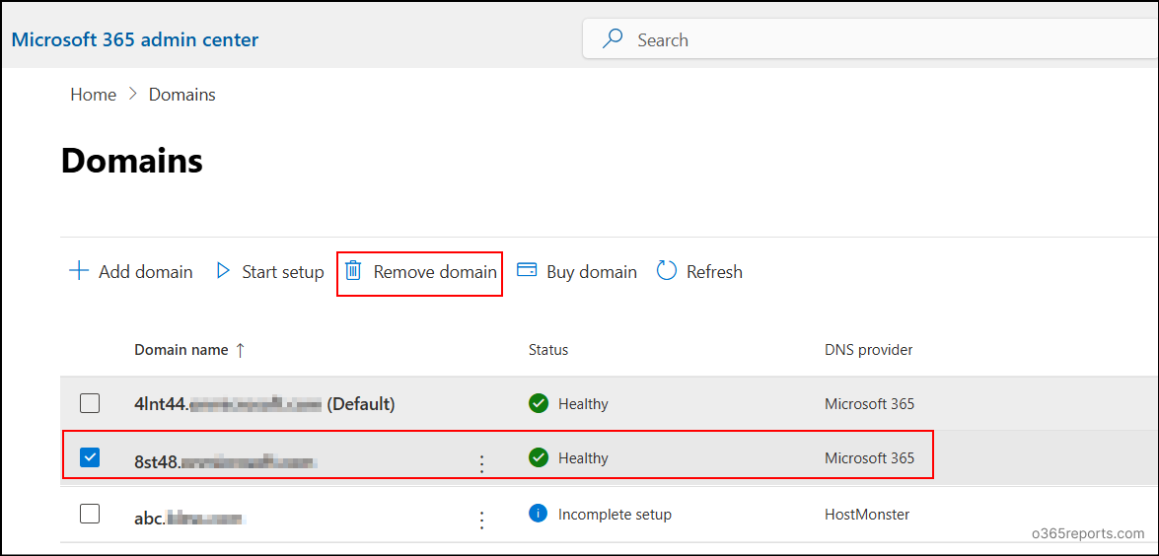
Task: Open the three-dot menu for the abc domain
Action: pos(481,520)
